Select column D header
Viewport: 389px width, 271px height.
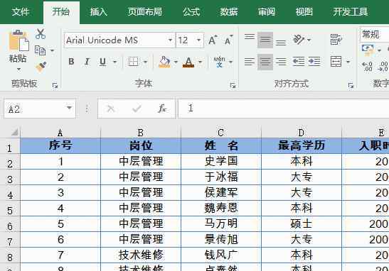coord(302,133)
